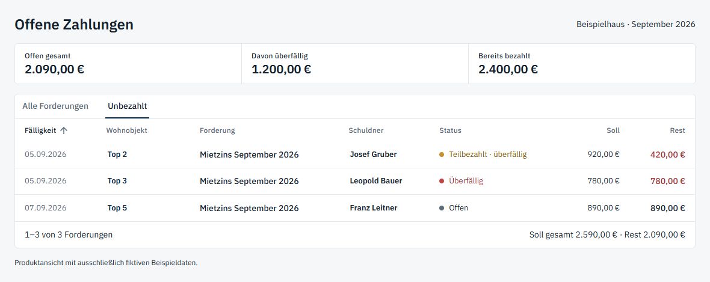Sort by the Schuldner column header

(366, 130)
